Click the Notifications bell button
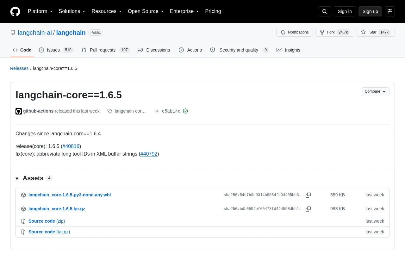Image resolution: width=405 pixels, height=253 pixels. (295, 32)
